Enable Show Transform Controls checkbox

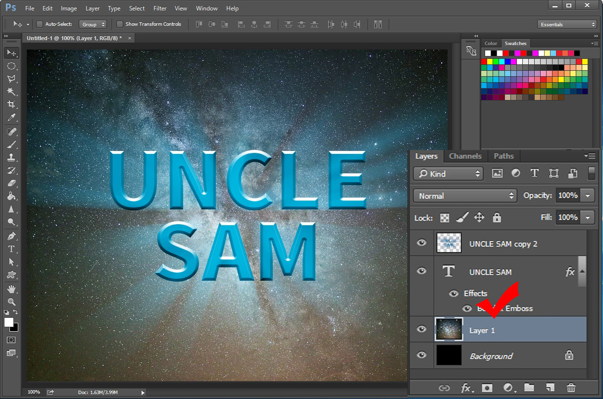[x=120, y=24]
